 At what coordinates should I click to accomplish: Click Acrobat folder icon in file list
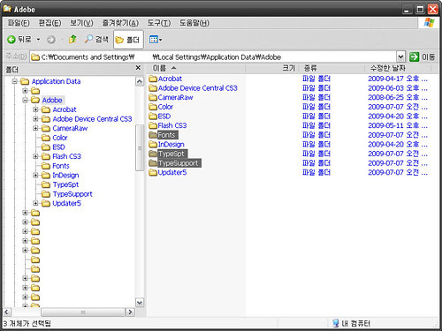pyautogui.click(x=153, y=79)
